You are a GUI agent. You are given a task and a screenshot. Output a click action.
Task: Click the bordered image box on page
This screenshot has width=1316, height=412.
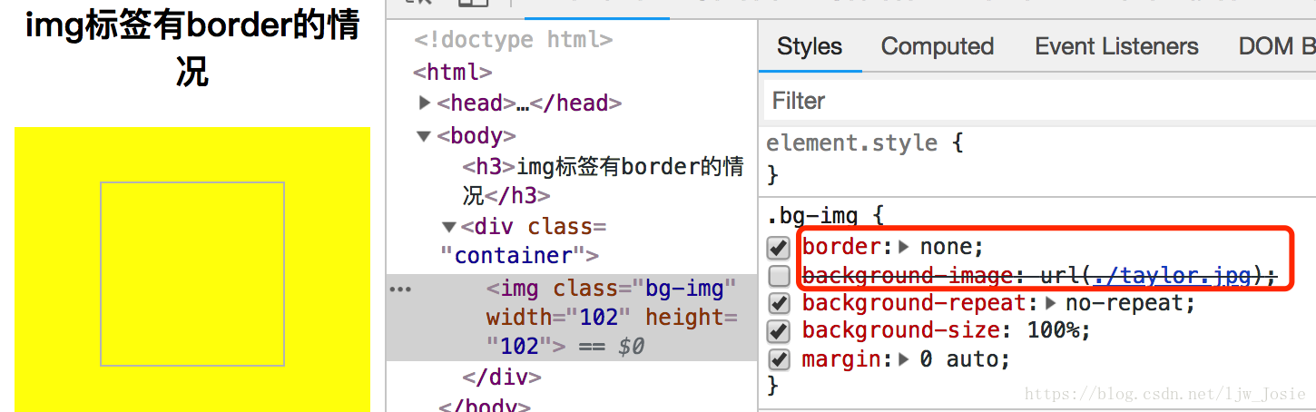[x=192, y=274]
